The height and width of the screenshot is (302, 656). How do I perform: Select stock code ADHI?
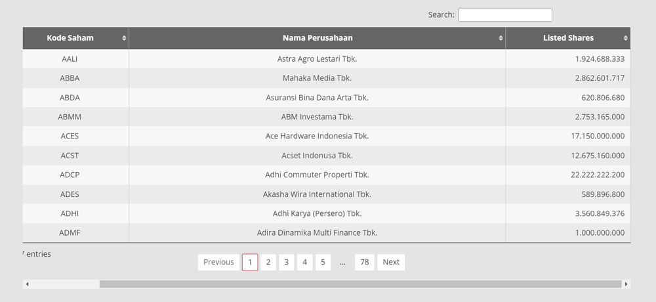tap(70, 213)
